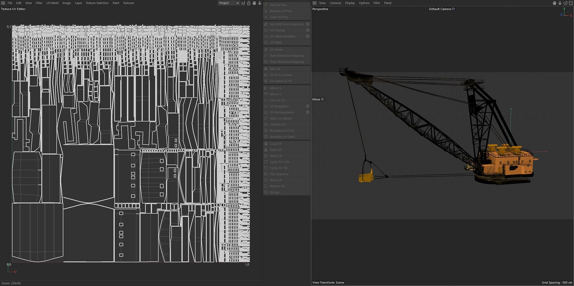Click the Align UV Islands icon
The image size is (574, 286).
266,119
